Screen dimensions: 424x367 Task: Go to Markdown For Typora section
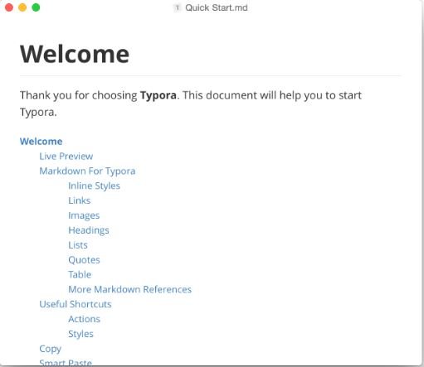87,171
